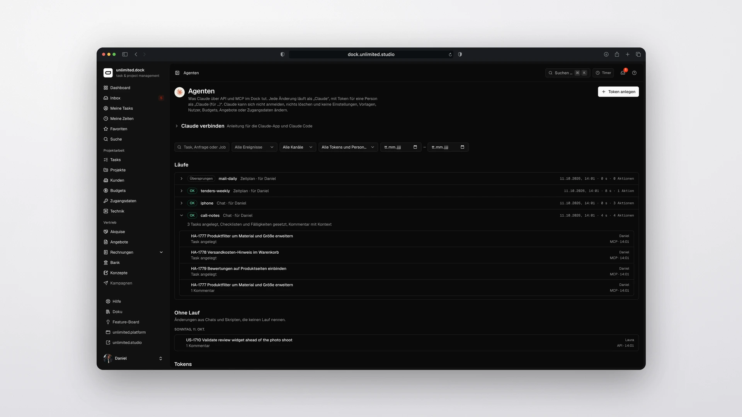
Task: Open Budgets in sidebar
Action: (133, 190)
